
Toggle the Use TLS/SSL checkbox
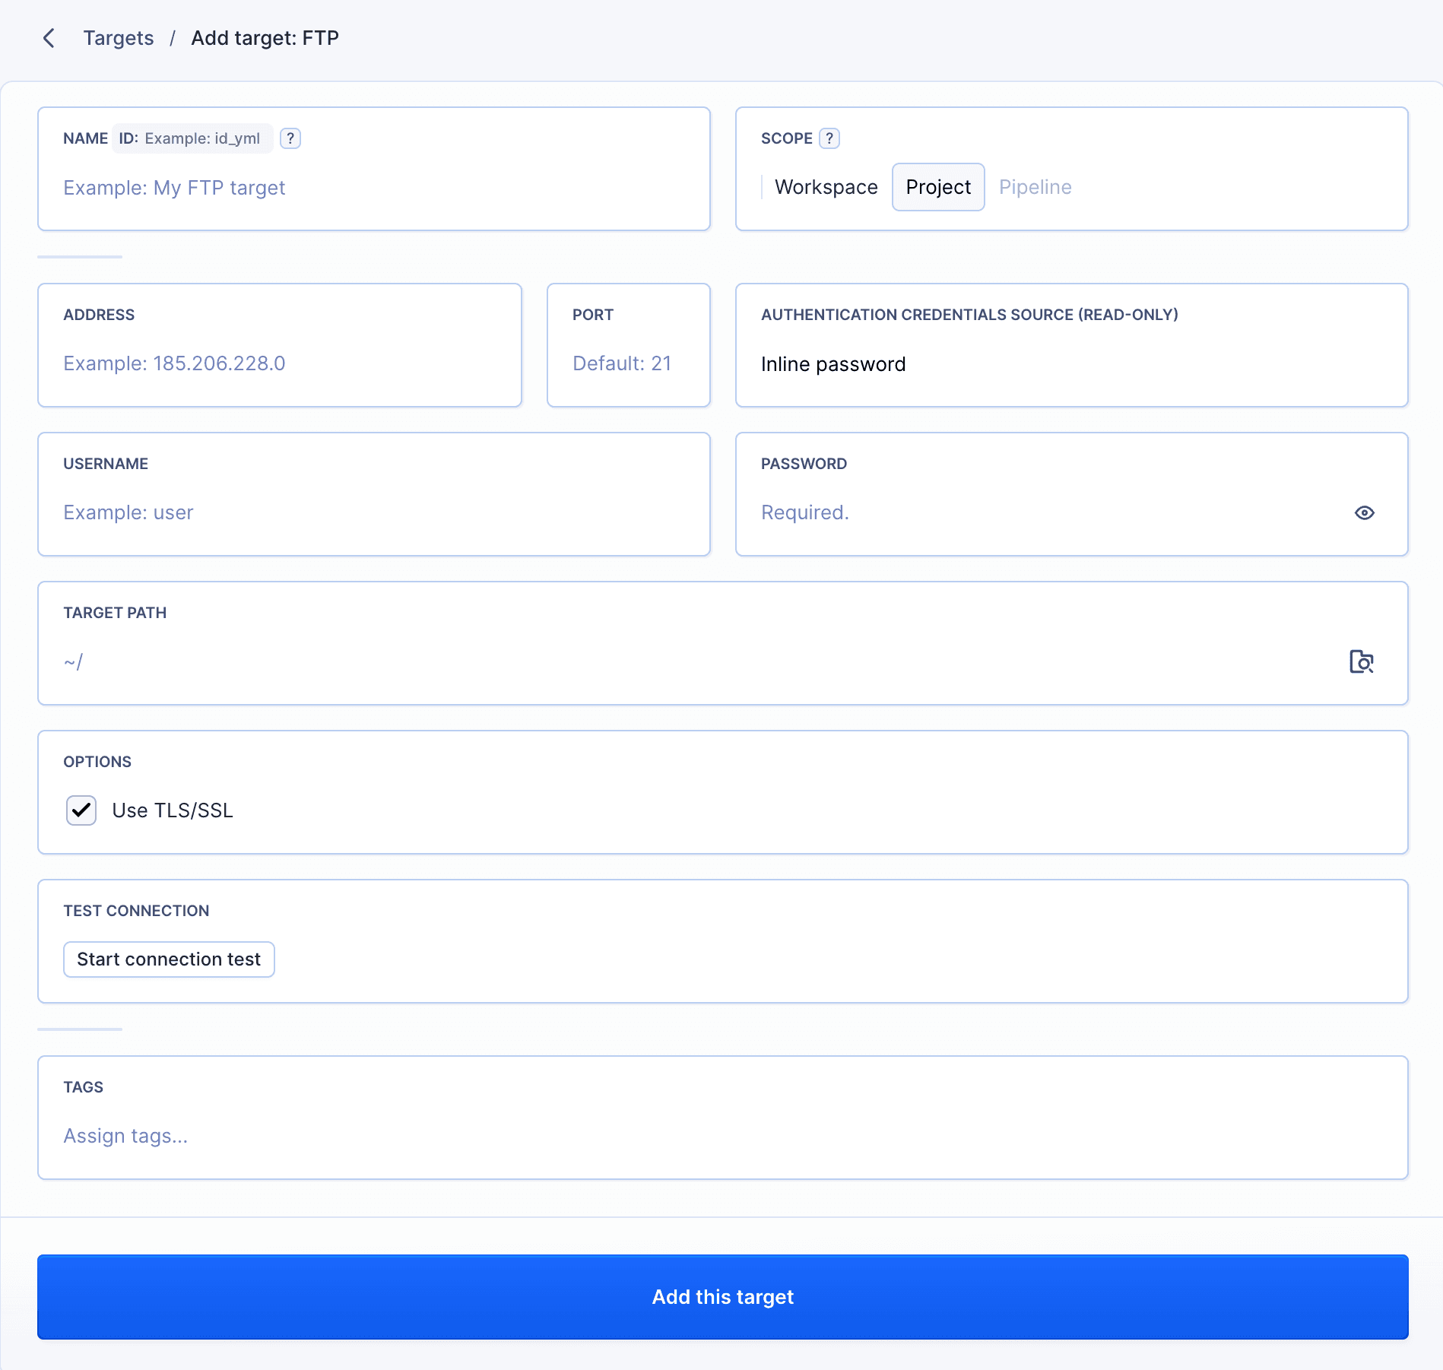81,810
